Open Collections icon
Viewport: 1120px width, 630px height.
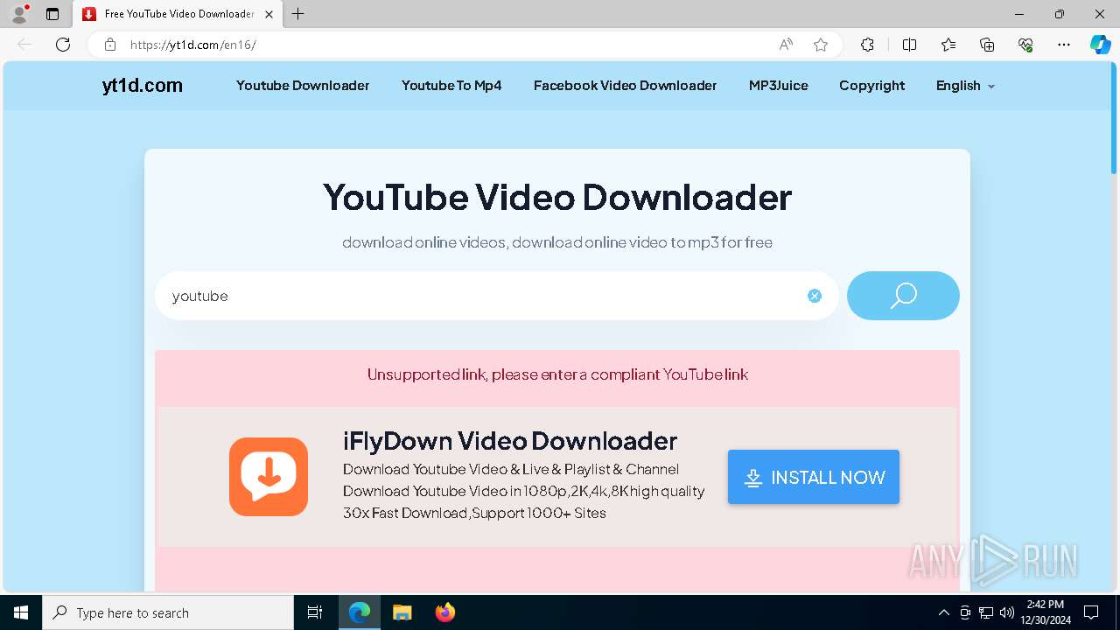pyautogui.click(x=987, y=45)
